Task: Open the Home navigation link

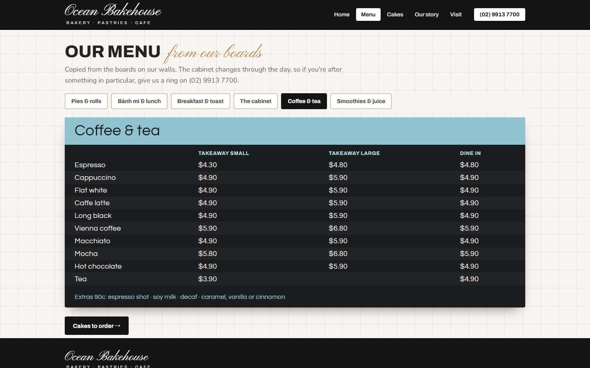Action: click(x=342, y=14)
